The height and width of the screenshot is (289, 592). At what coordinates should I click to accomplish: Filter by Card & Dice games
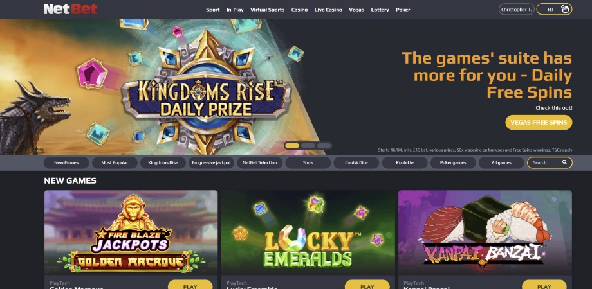[356, 162]
